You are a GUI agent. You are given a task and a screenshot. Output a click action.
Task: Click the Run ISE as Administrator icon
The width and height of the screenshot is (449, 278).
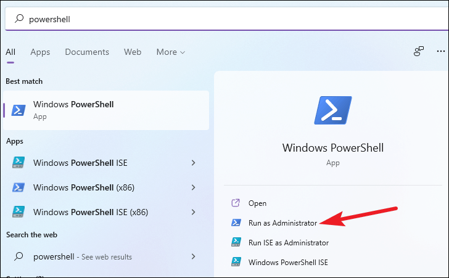(236, 242)
